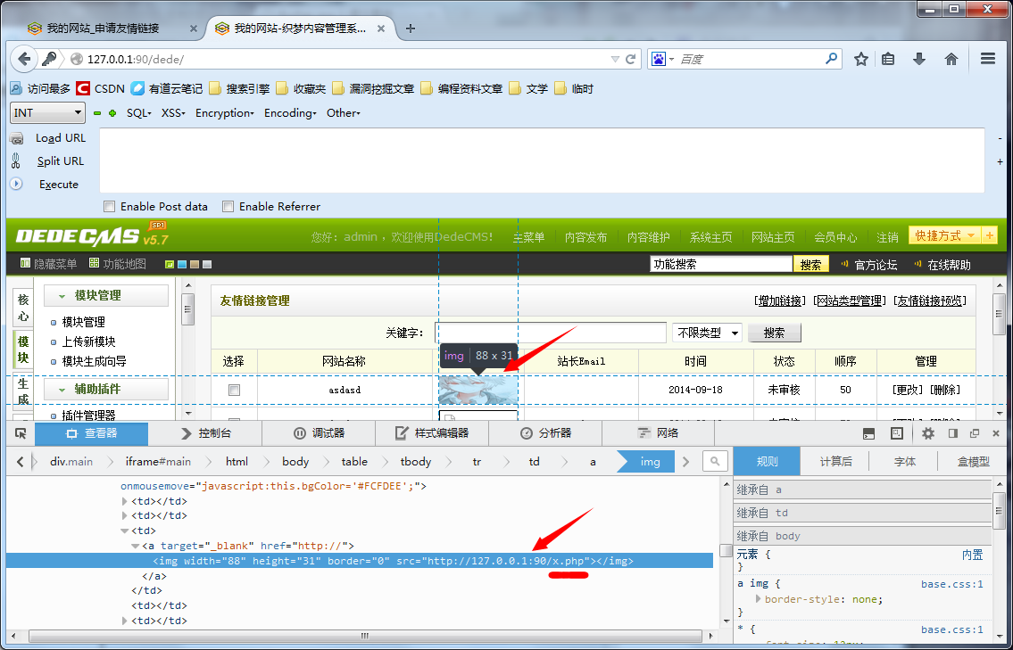Image resolution: width=1013 pixels, height=650 pixels.
Task: Enable Referrer checkbox
Action: [228, 207]
